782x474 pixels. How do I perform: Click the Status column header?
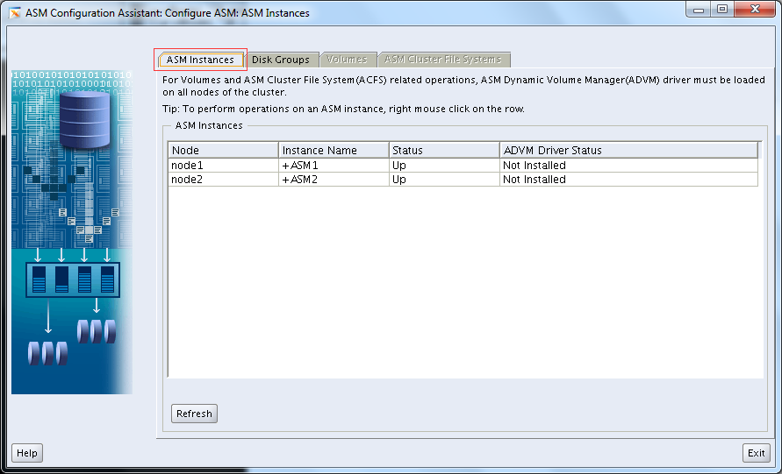tap(444, 151)
